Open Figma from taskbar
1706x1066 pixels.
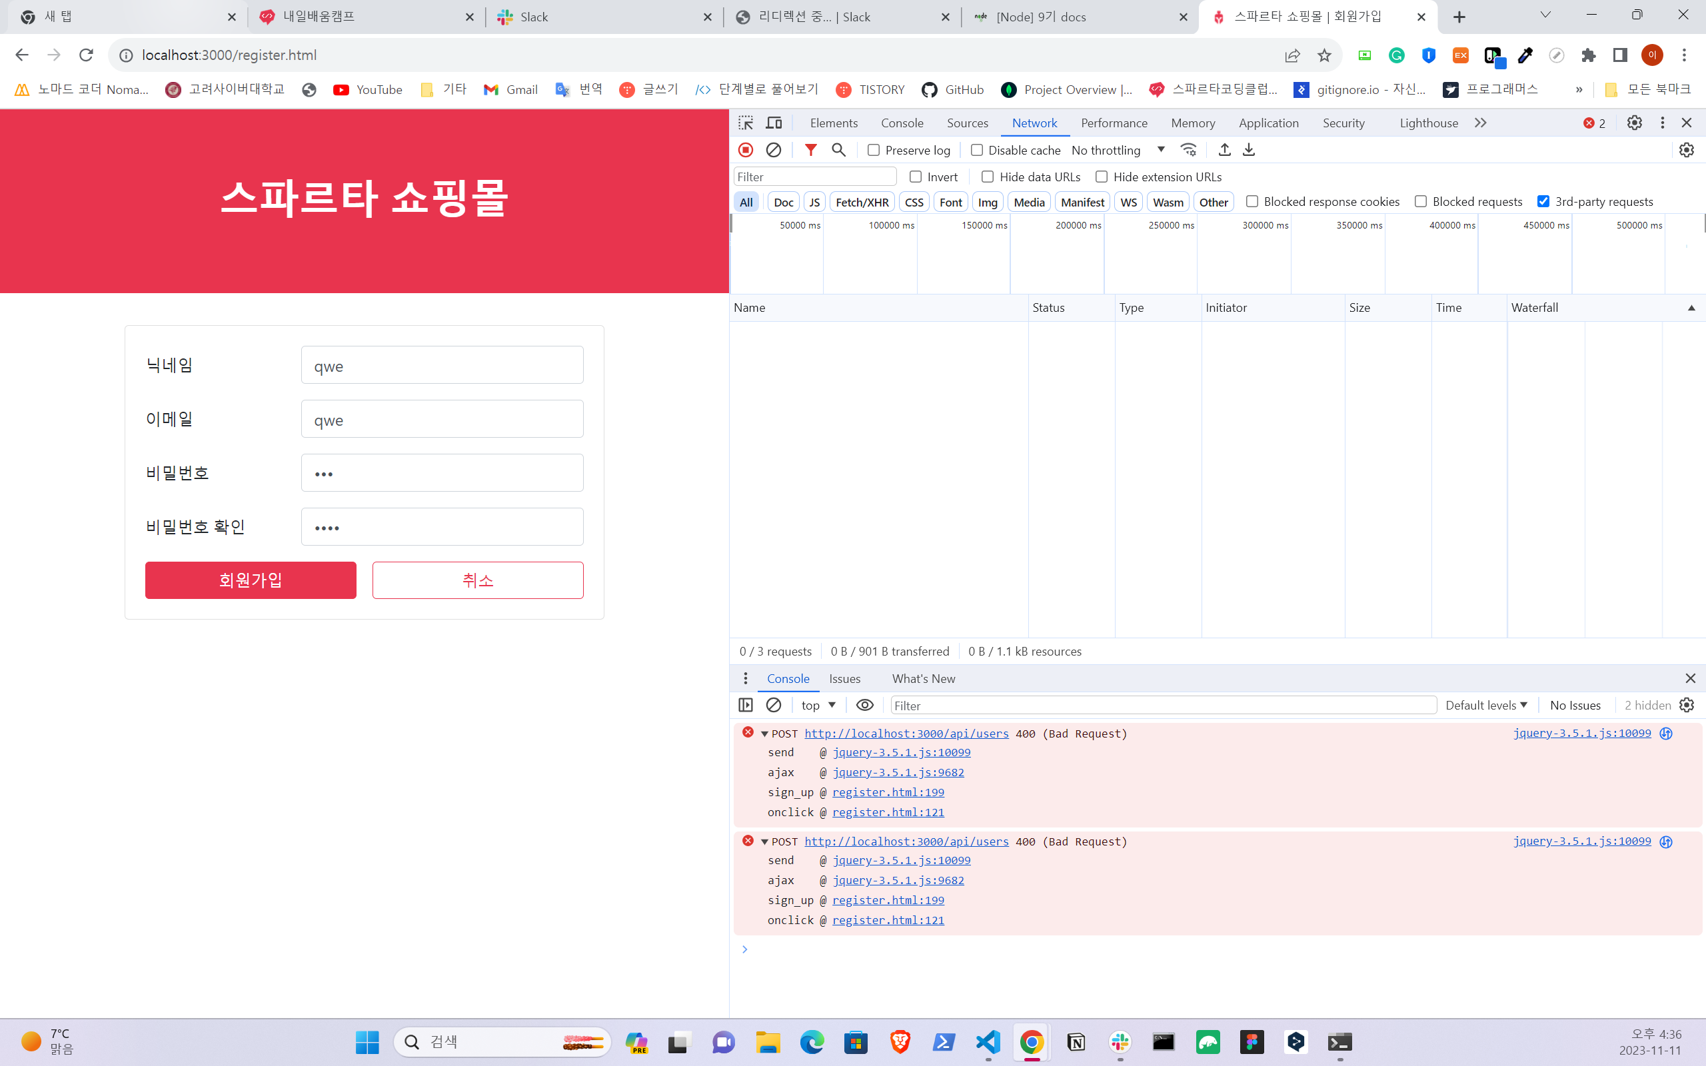(1252, 1042)
